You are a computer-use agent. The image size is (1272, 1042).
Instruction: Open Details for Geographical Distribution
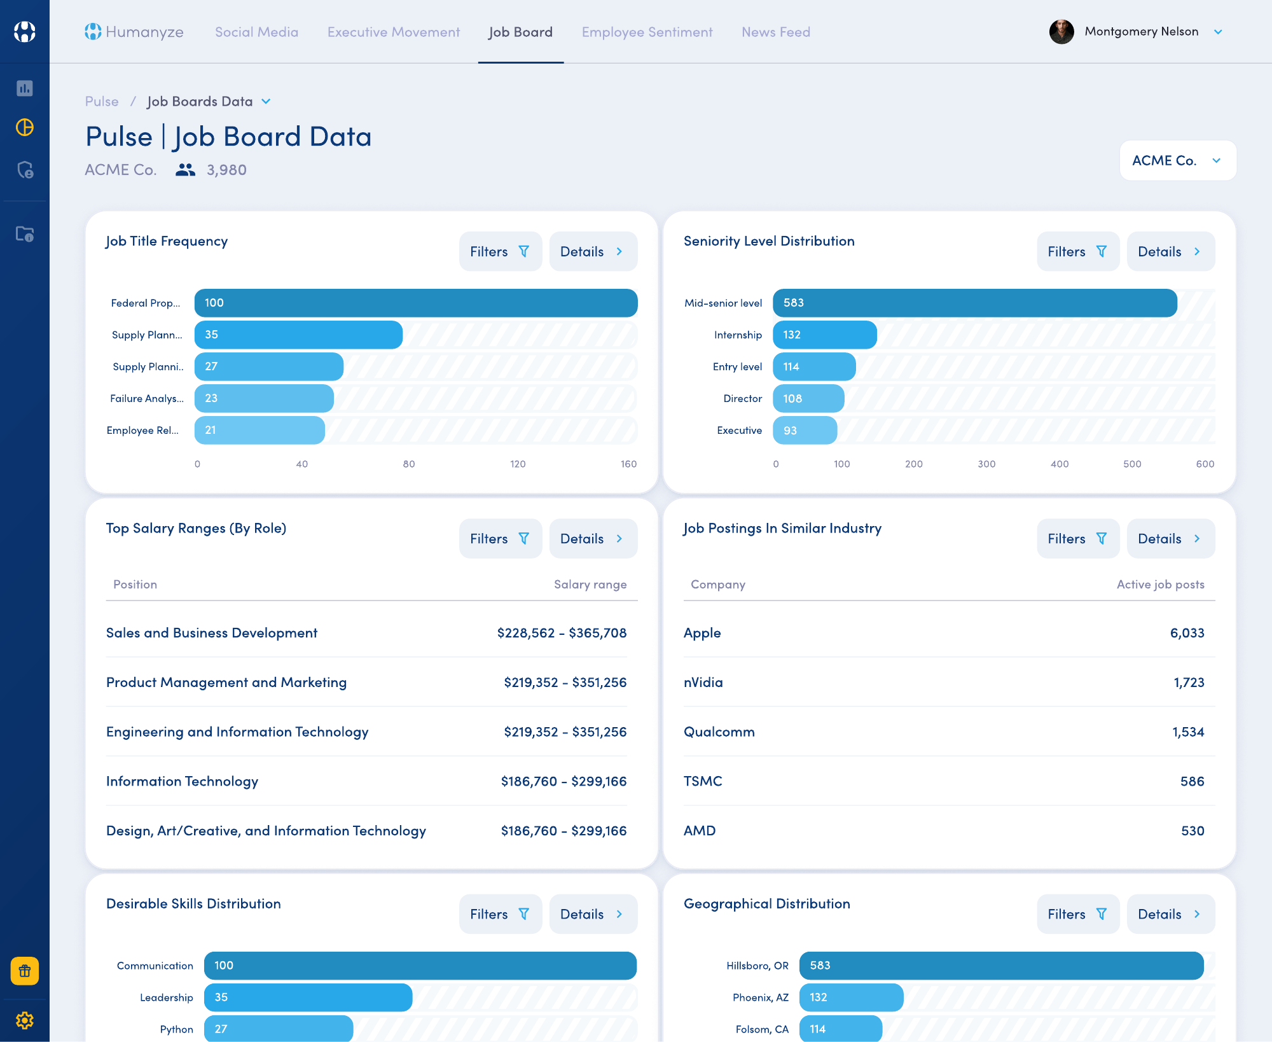[x=1171, y=913]
